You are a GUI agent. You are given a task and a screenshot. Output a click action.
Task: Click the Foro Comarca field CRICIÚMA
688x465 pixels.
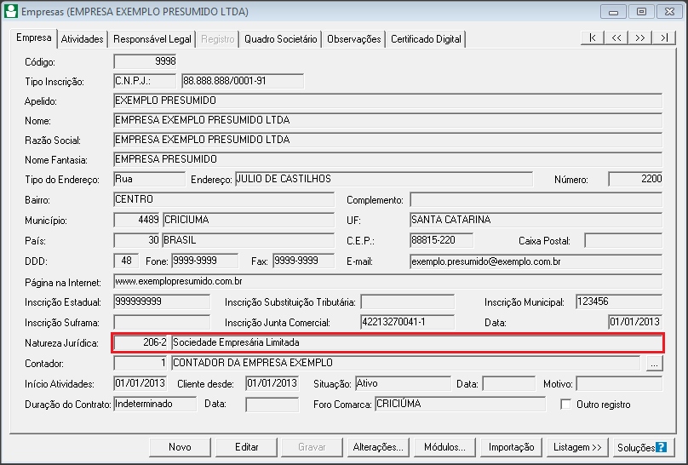pos(461,404)
